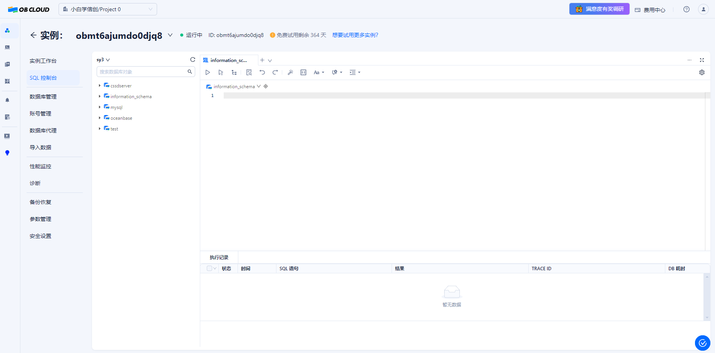Open the help question mark icon
The image size is (715, 353).
pos(687,9)
